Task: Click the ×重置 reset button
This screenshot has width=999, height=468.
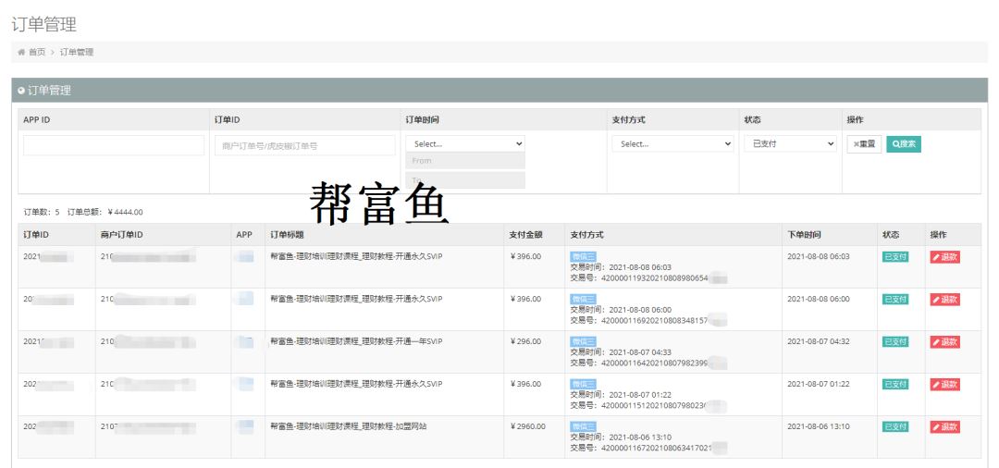Action: pos(864,144)
